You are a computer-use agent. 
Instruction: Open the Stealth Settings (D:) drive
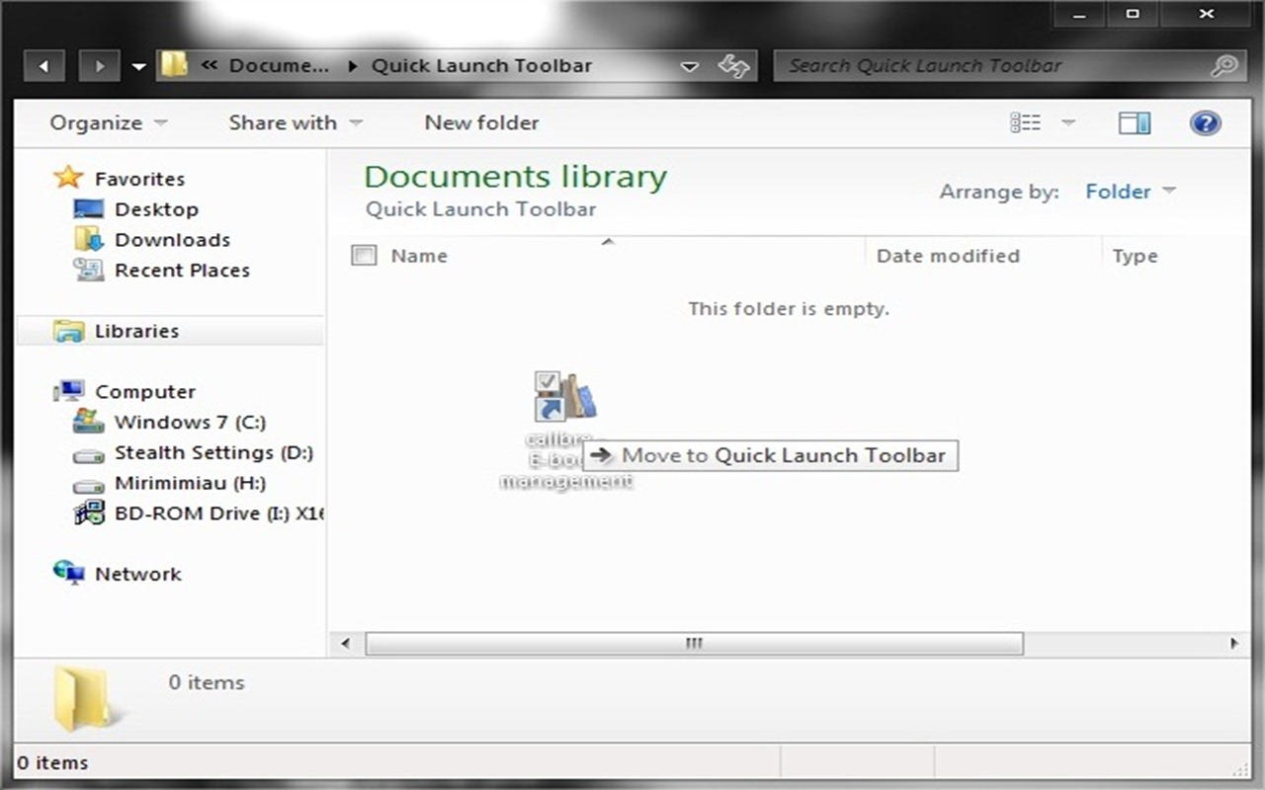point(213,453)
